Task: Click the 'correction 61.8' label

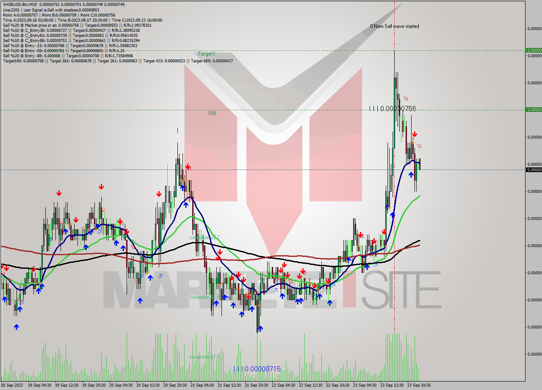Action: coord(205,297)
